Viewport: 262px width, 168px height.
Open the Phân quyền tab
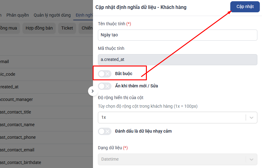pos(18,15)
